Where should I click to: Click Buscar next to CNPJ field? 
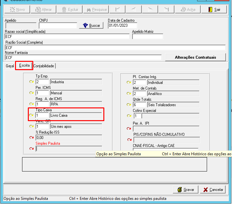[x=91, y=25]
